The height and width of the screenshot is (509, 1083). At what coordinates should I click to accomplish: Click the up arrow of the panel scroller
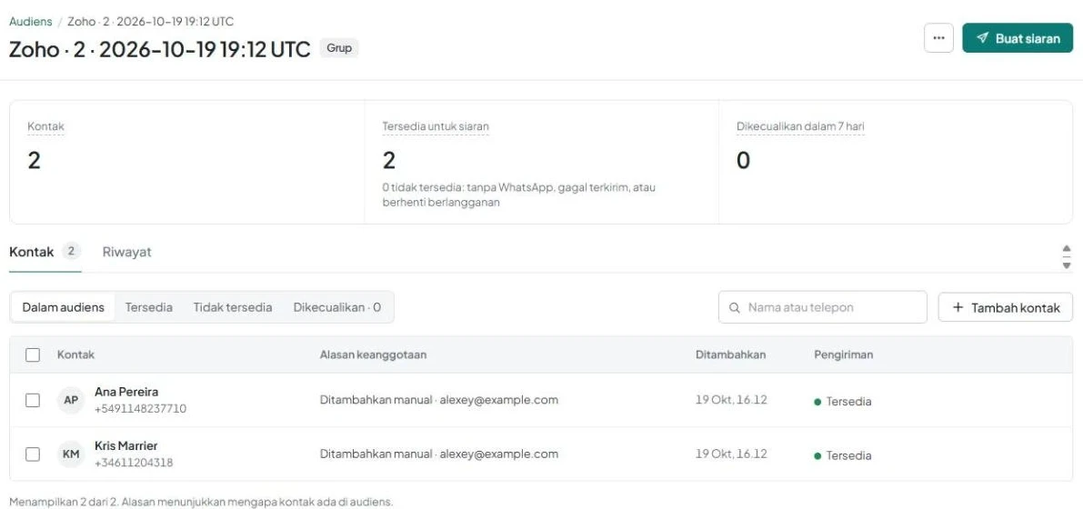(1067, 249)
